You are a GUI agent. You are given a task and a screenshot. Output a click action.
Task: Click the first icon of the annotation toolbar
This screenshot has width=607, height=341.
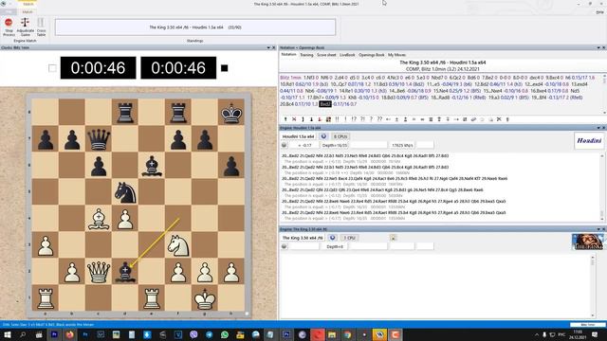click(x=285, y=119)
